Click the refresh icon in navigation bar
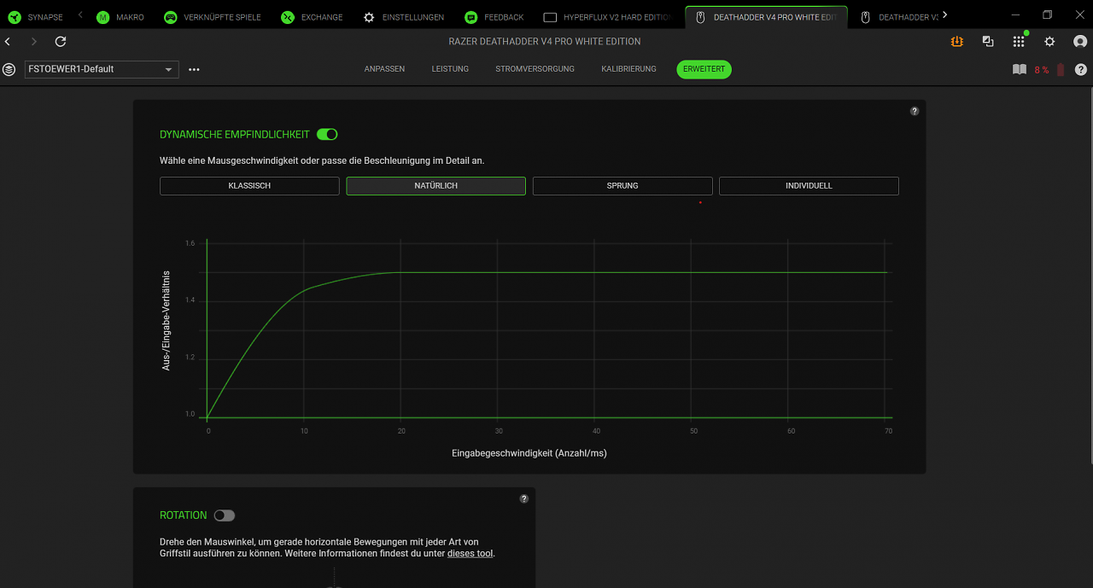 (61, 41)
